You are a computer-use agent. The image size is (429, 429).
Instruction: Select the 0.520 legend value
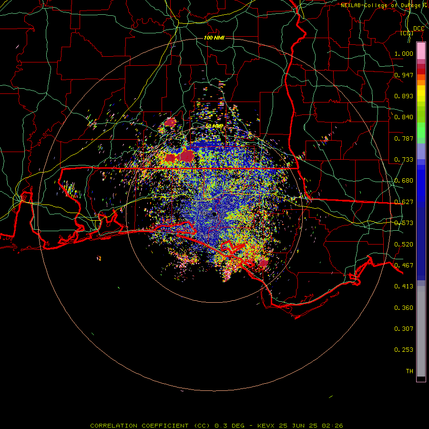coord(404,245)
